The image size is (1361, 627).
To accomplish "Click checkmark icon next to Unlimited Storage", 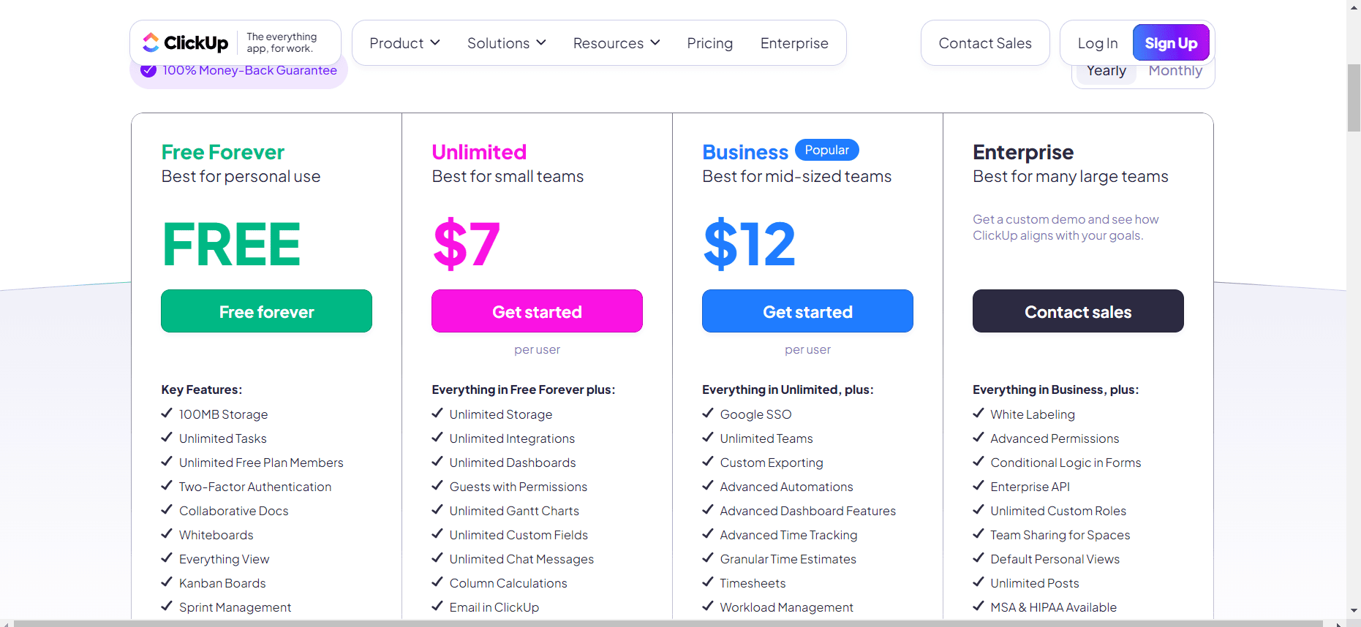I will pos(437,414).
